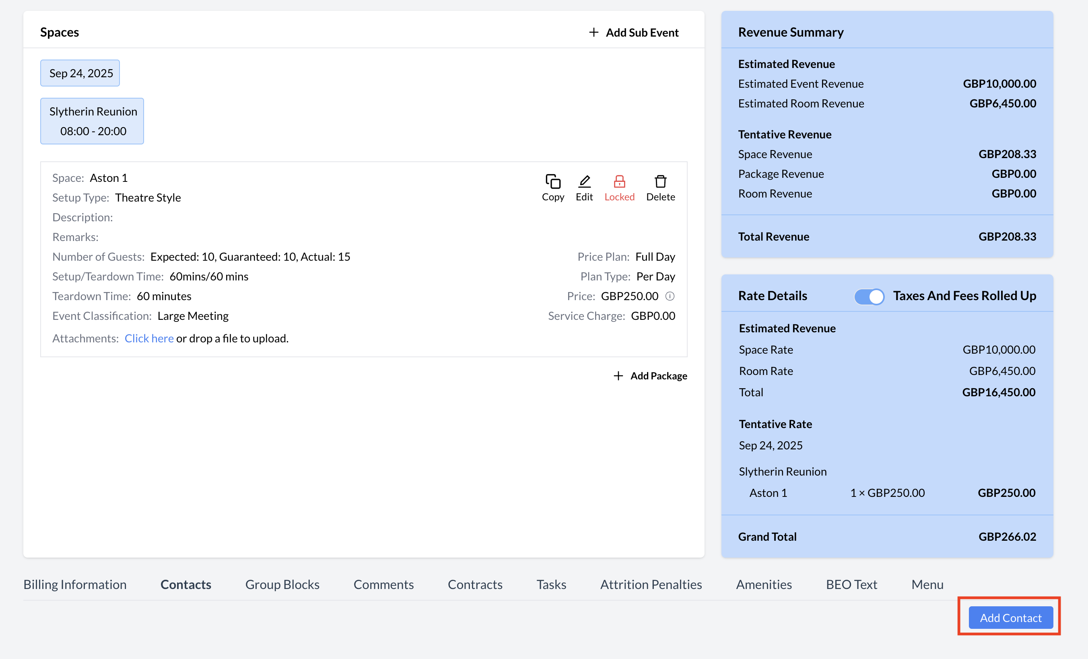The height and width of the screenshot is (659, 1088).
Task: Click the Edit pencil icon
Action: pyautogui.click(x=584, y=181)
